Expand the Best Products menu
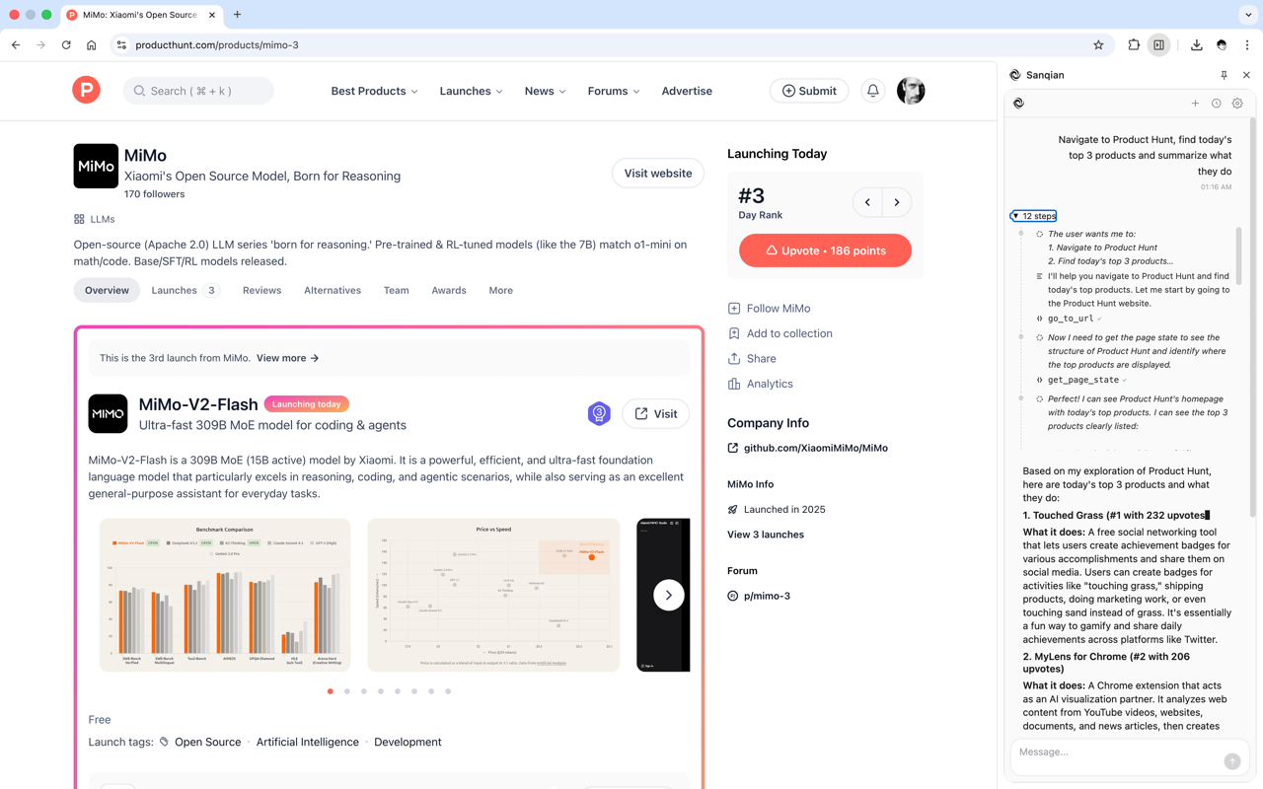Image resolution: width=1263 pixels, height=789 pixels. coord(374,91)
